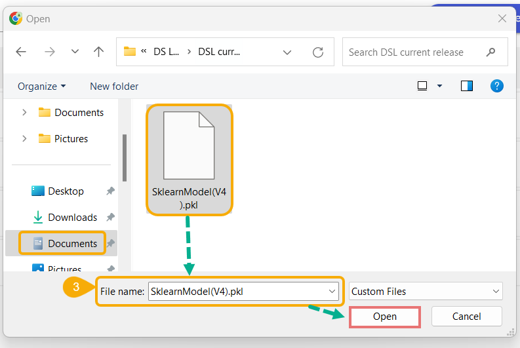The height and width of the screenshot is (348, 520).
Task: Click the File name input field
Action: [236, 292]
